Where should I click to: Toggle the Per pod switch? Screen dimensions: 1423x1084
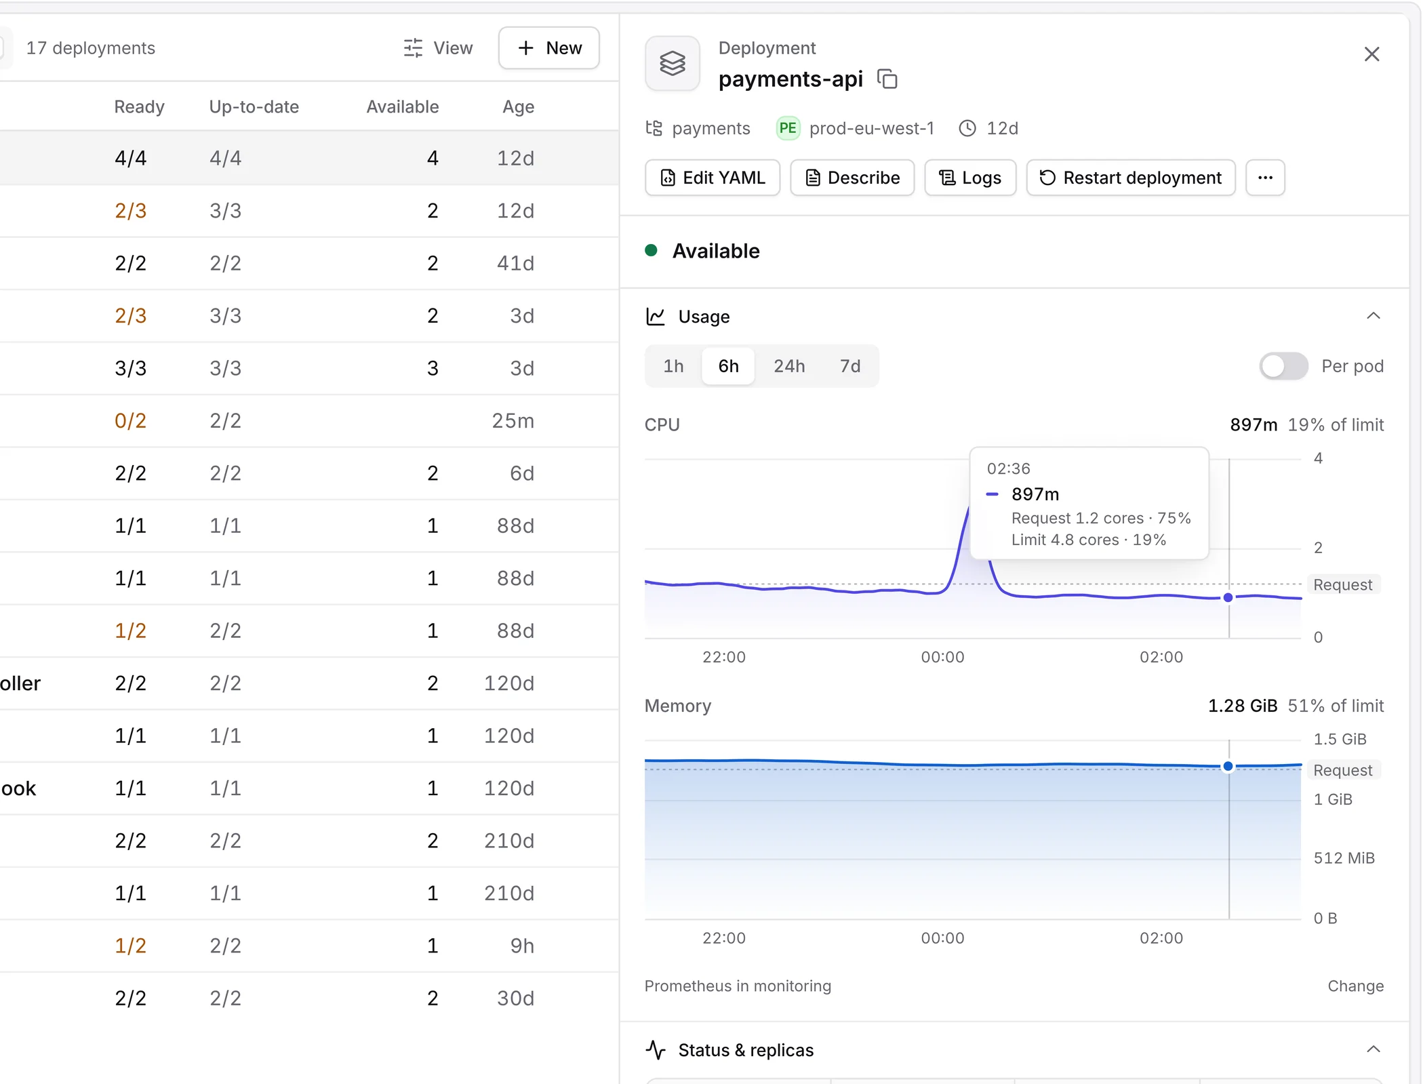pos(1283,366)
